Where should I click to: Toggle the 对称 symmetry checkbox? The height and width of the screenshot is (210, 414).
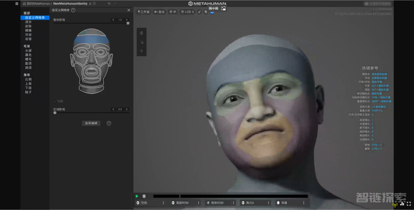coord(55,101)
